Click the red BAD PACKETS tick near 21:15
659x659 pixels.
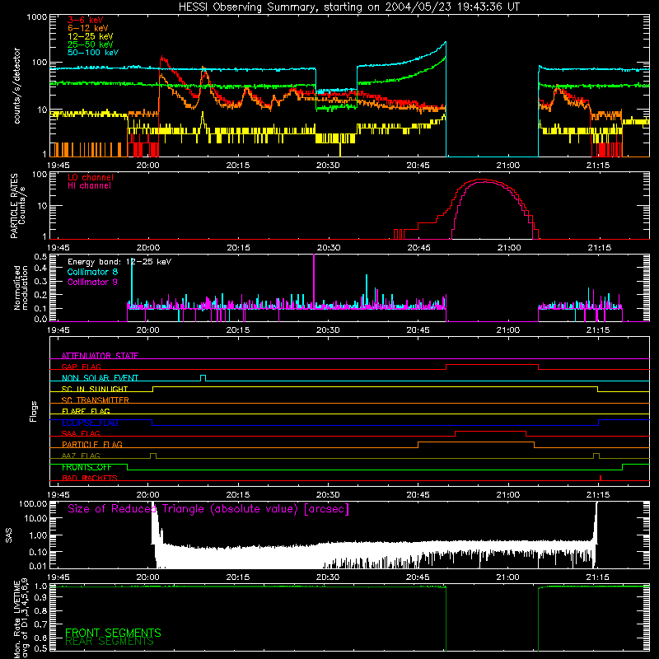pos(601,478)
